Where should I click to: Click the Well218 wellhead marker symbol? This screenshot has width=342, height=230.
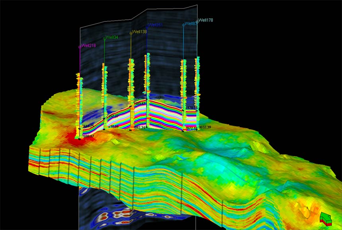tap(80, 47)
